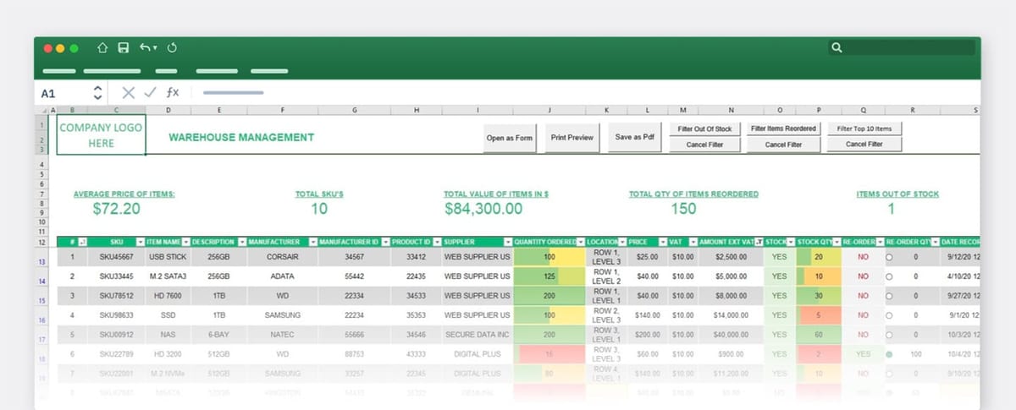Open the Name Box up-down stepper
The image size is (1016, 410).
(97, 94)
